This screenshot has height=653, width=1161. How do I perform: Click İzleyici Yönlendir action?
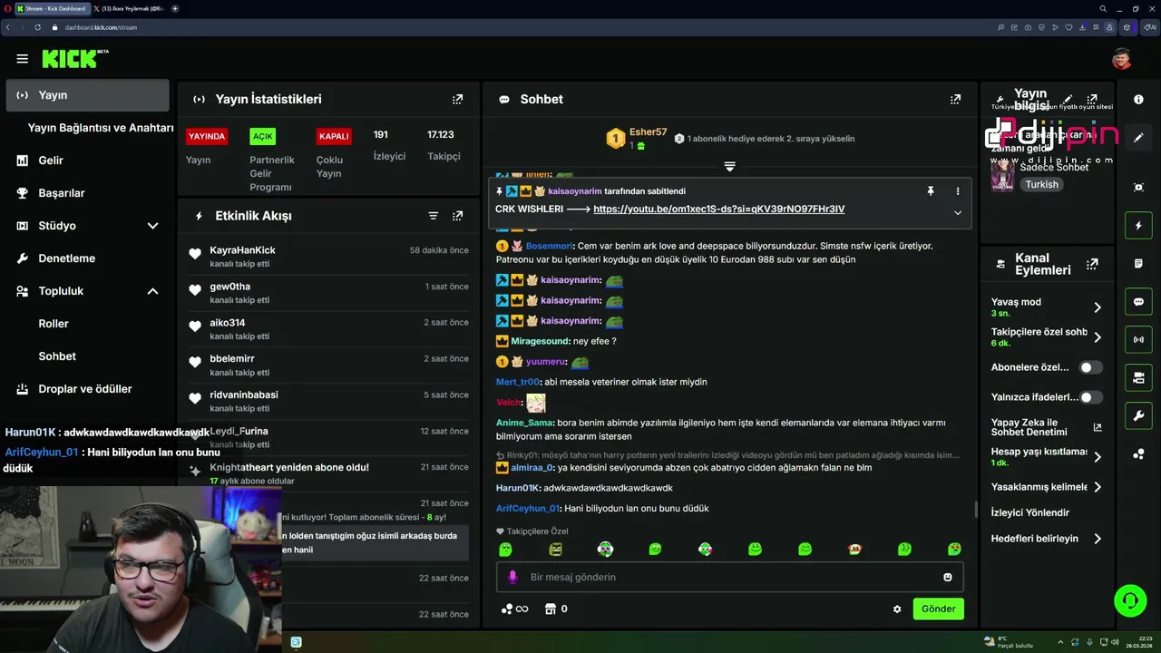1030,512
